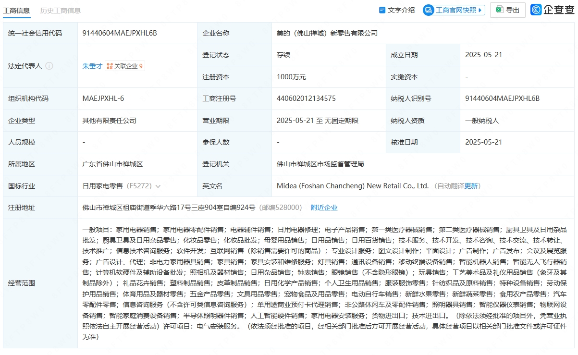This screenshot has width=578, height=355.
Task: Click the 统一社会信用代码 field label
Action: [35, 33]
